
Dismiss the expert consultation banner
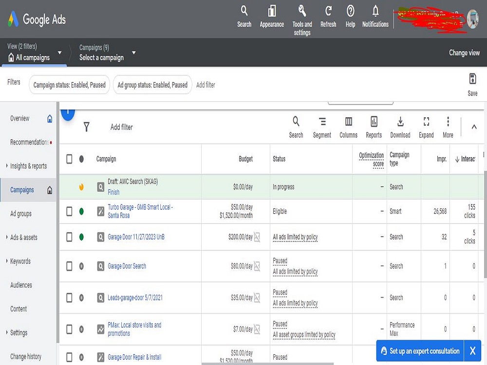click(473, 351)
